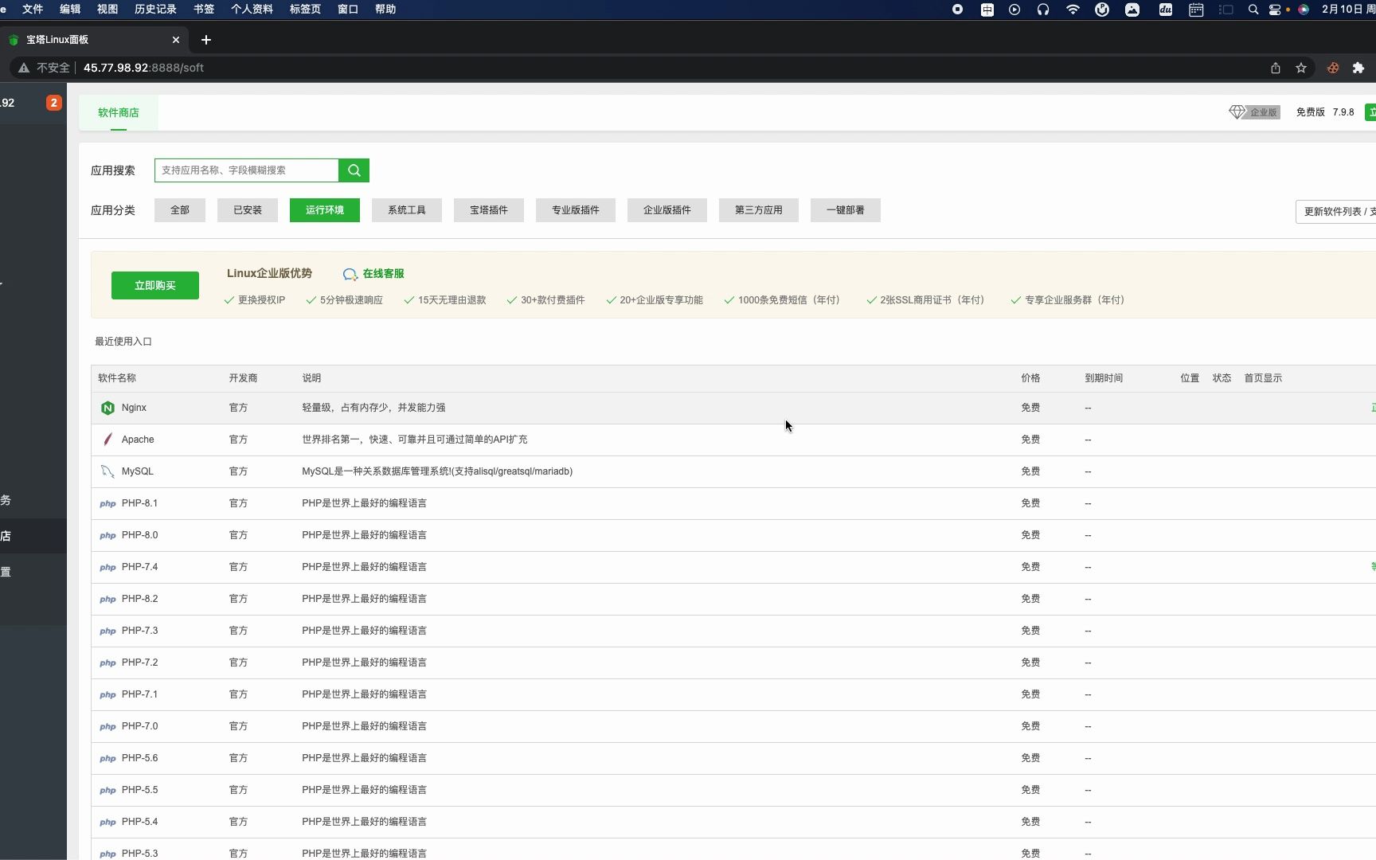Click the 价格 column header
Image resolution: width=1376 pixels, height=860 pixels.
click(1030, 378)
